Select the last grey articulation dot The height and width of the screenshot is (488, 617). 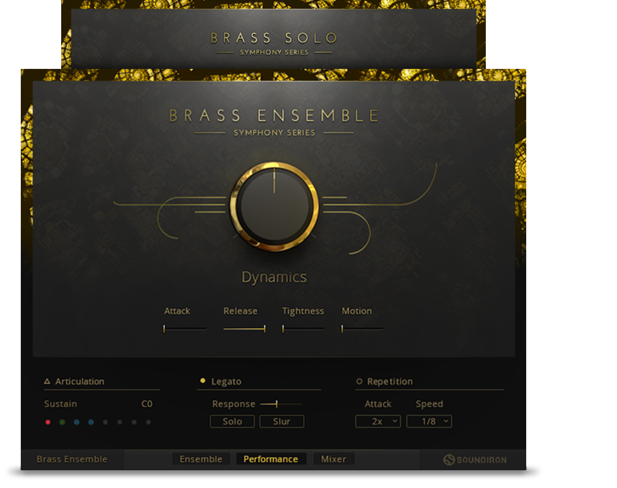[x=148, y=422]
